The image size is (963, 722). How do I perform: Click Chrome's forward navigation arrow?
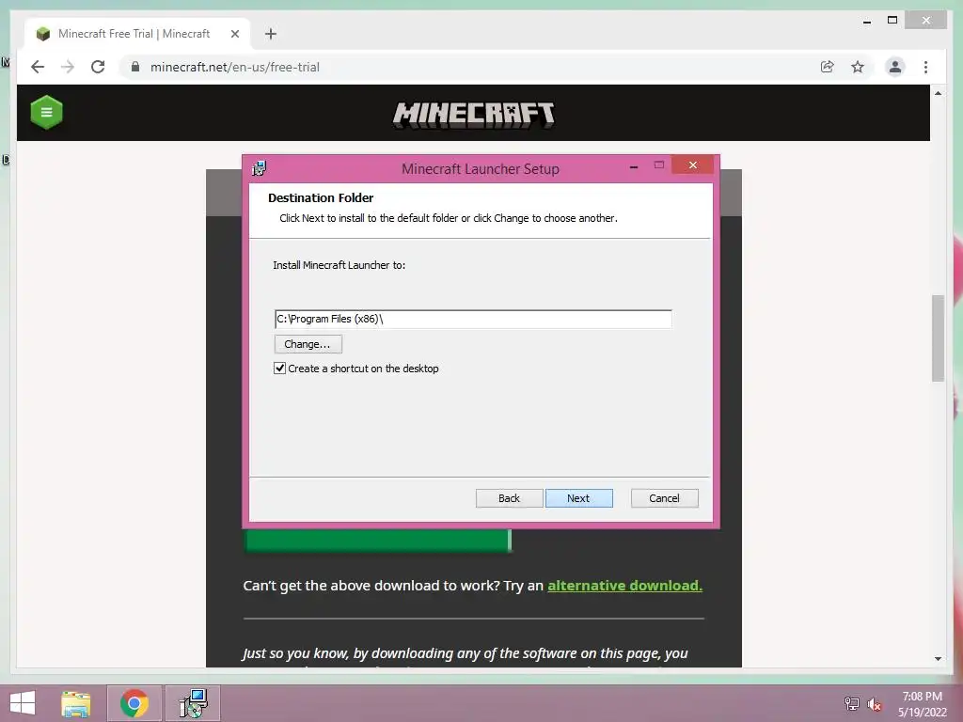(x=68, y=67)
